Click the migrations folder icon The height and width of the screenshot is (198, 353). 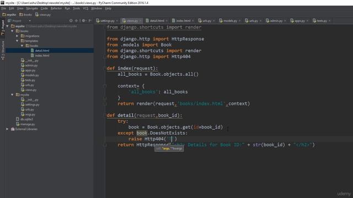(x=23, y=36)
